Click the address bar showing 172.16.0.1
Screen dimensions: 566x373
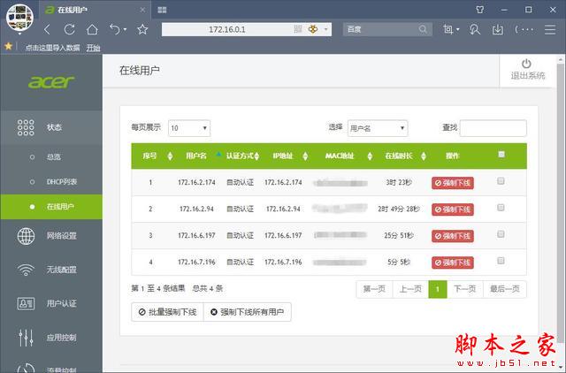pyautogui.click(x=227, y=29)
